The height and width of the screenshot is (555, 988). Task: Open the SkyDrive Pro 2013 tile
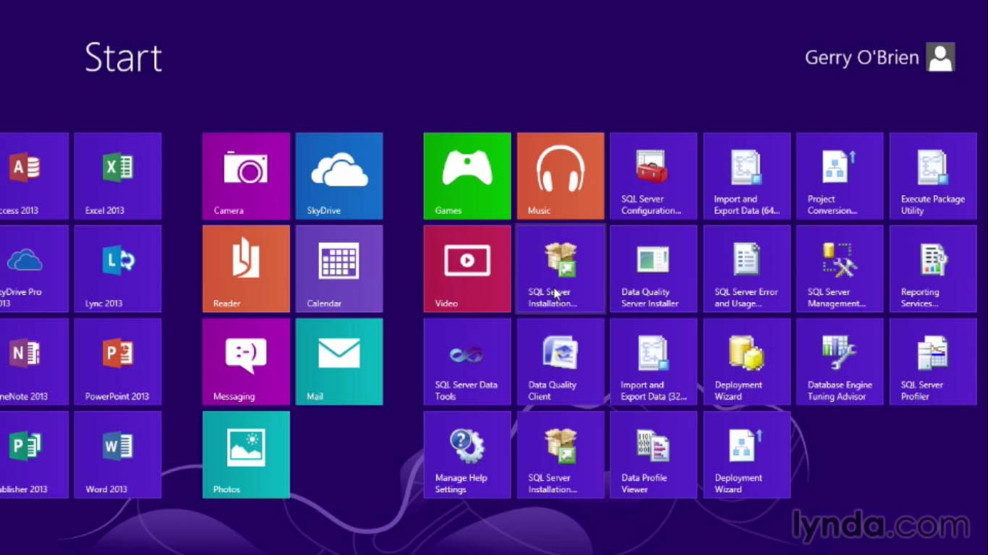[x=34, y=269]
